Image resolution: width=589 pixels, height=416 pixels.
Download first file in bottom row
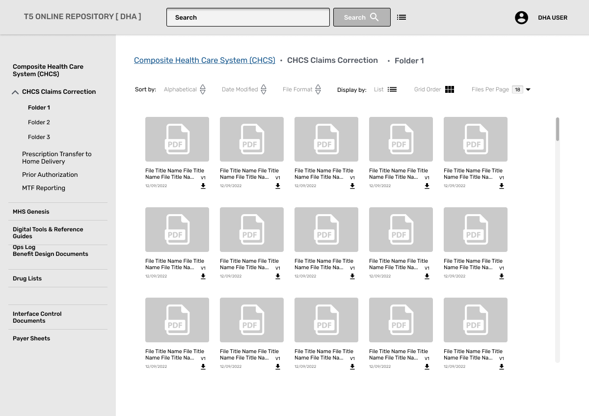click(x=203, y=367)
